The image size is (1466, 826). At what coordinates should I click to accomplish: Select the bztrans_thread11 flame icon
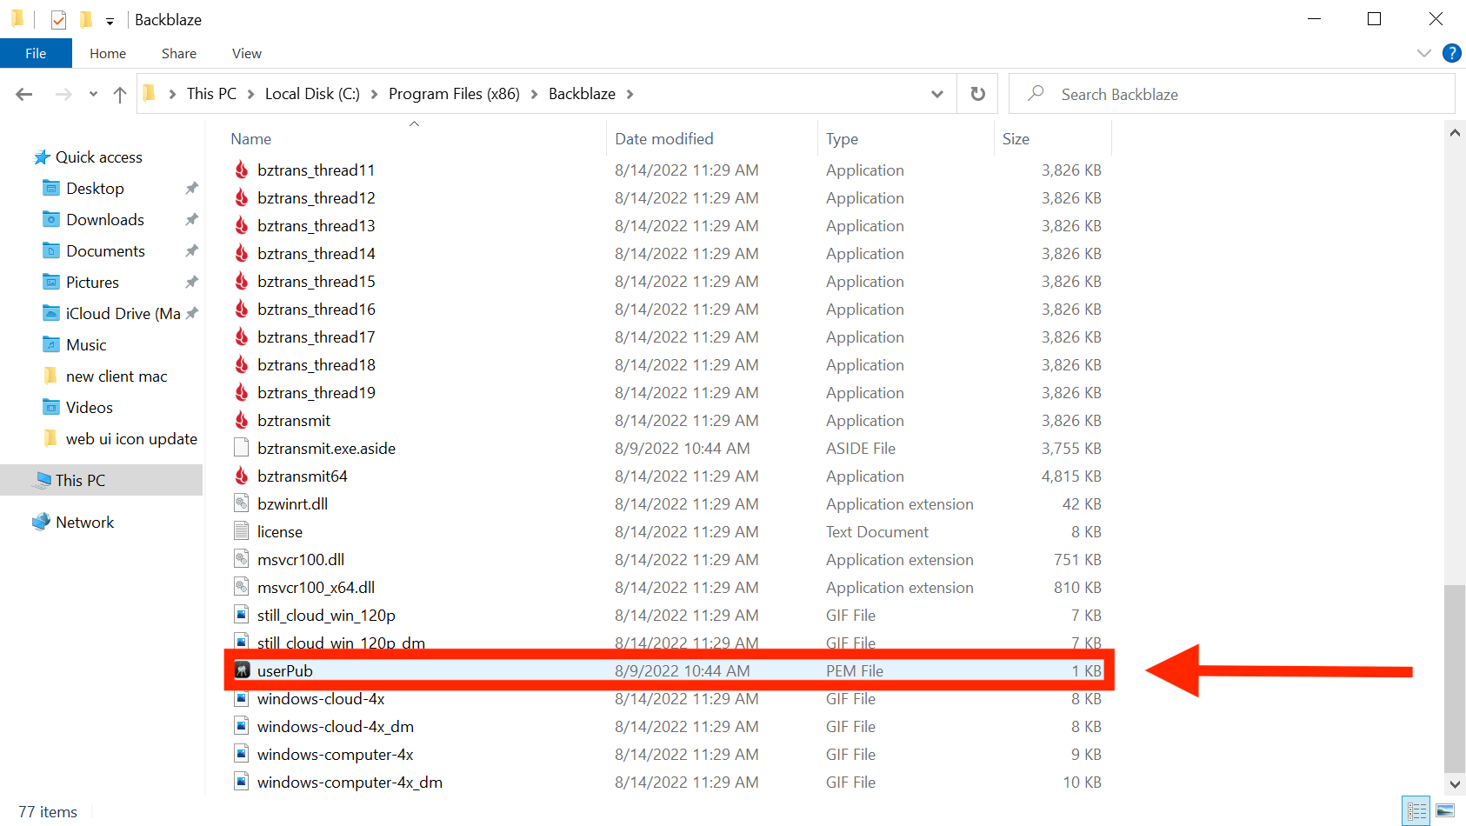coord(242,170)
